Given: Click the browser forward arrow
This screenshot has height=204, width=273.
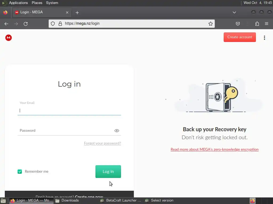Looking at the screenshot, I should click(x=16, y=24).
